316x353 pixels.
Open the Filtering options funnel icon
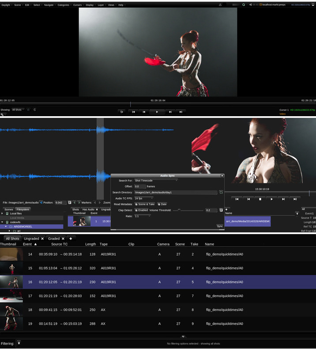19,343
